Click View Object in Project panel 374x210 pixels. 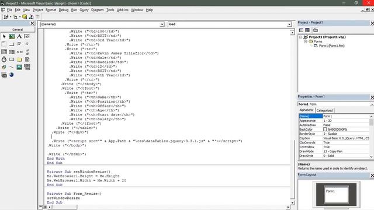pyautogui.click(x=307, y=30)
